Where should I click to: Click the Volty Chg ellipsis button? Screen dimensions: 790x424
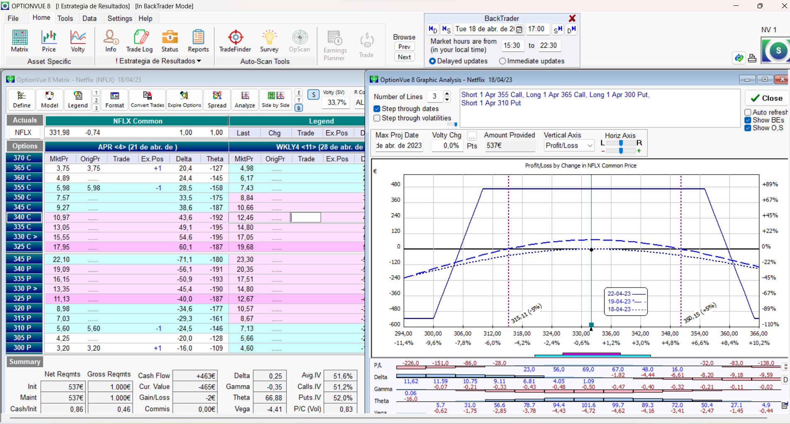point(472,136)
